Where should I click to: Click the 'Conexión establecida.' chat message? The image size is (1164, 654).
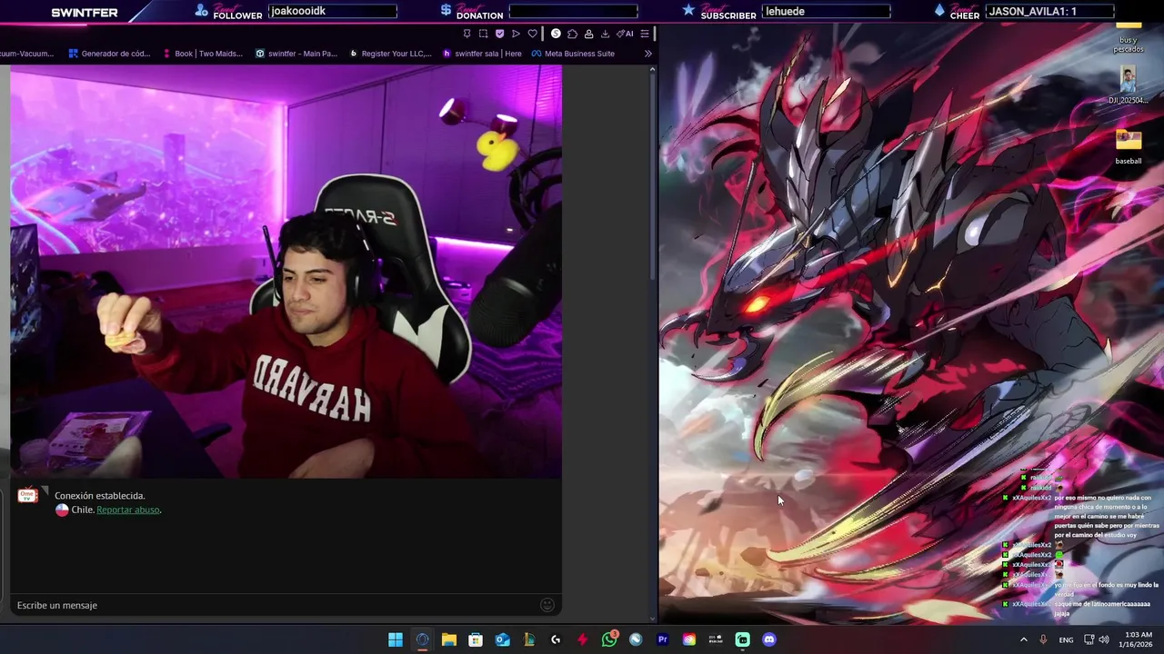click(100, 496)
